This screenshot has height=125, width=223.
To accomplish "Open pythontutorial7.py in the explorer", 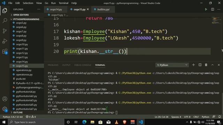I will pyautogui.click(x=27, y=109).
